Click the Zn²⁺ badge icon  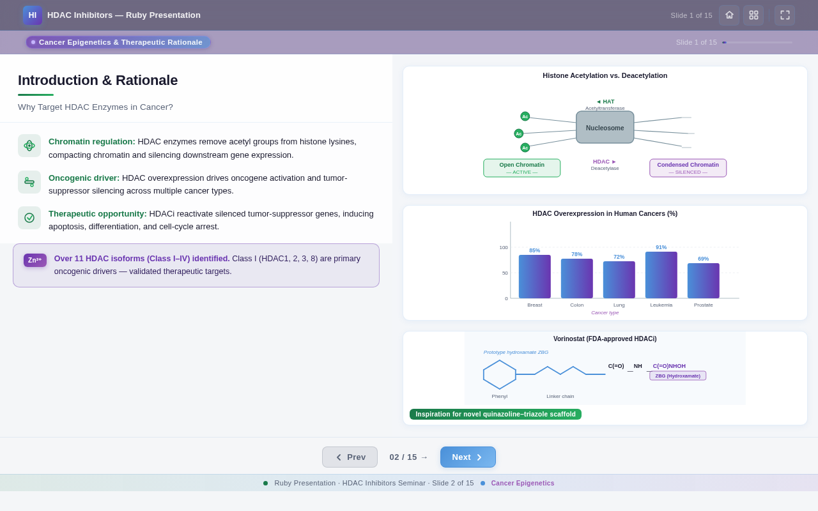click(35, 261)
